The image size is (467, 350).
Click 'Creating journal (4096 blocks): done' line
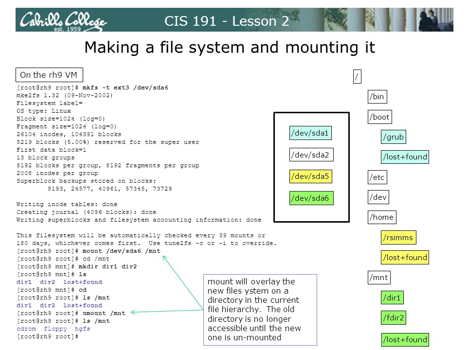coord(87,212)
